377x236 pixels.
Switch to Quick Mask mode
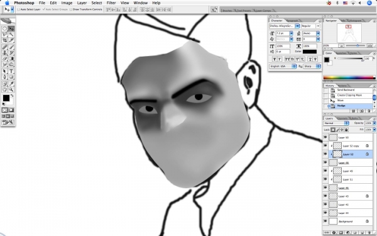[11, 110]
